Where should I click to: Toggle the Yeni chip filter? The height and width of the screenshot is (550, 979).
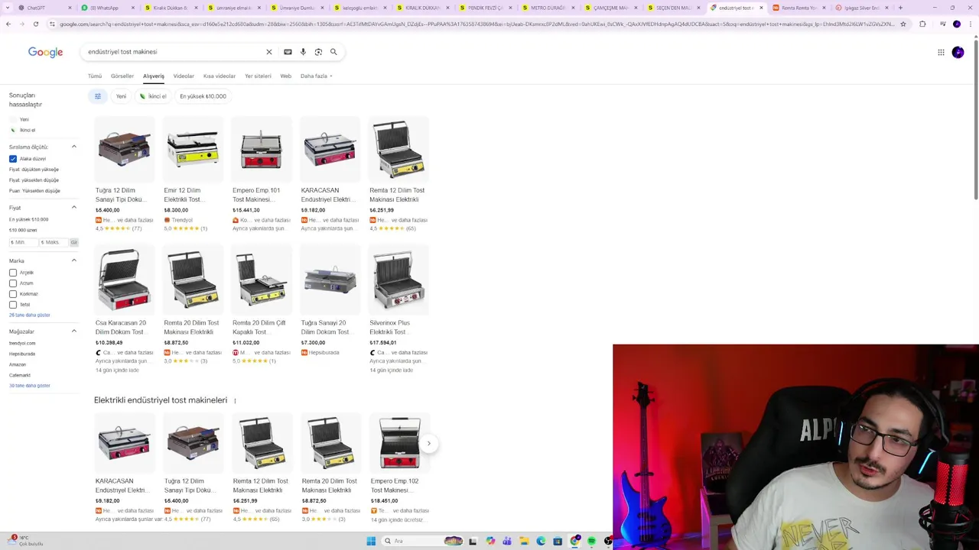click(x=121, y=96)
